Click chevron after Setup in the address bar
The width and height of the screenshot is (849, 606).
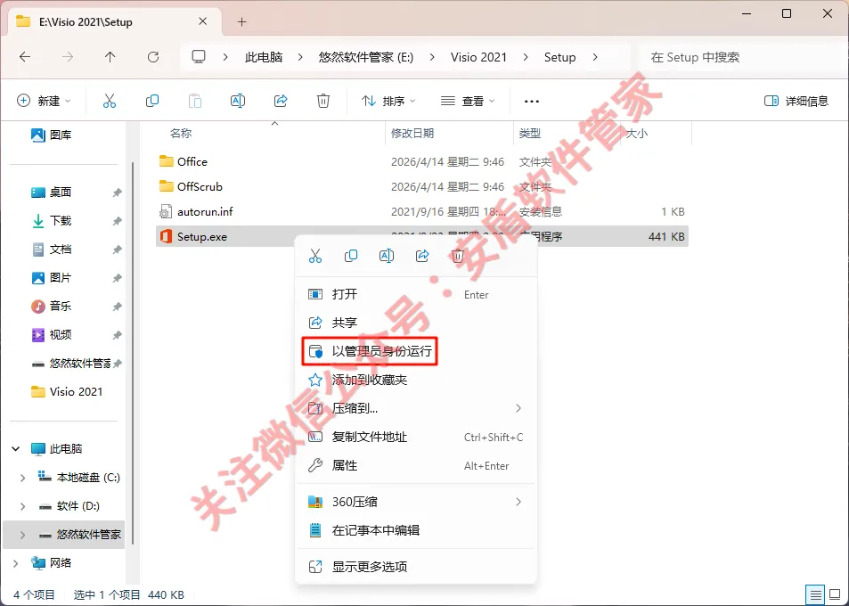click(595, 57)
